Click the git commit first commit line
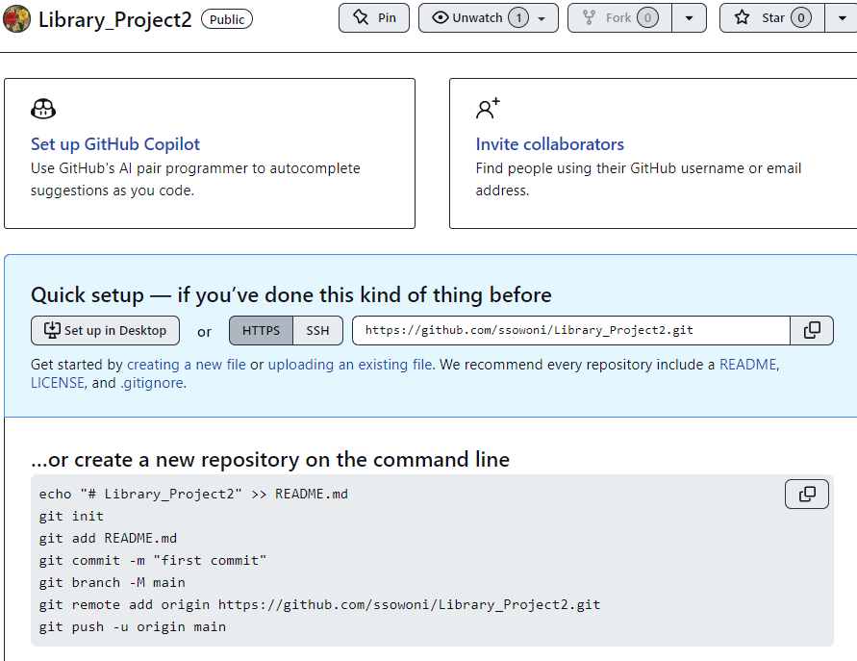The width and height of the screenshot is (857, 661). pyautogui.click(x=153, y=560)
